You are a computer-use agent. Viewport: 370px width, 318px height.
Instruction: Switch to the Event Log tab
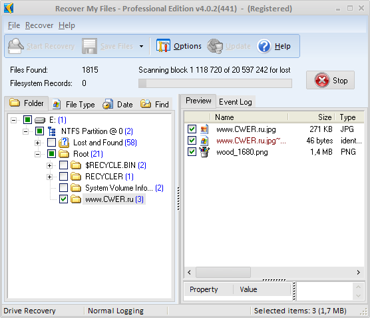236,102
